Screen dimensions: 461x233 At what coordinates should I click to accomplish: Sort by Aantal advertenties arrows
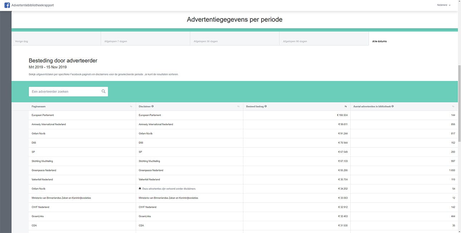(453, 106)
